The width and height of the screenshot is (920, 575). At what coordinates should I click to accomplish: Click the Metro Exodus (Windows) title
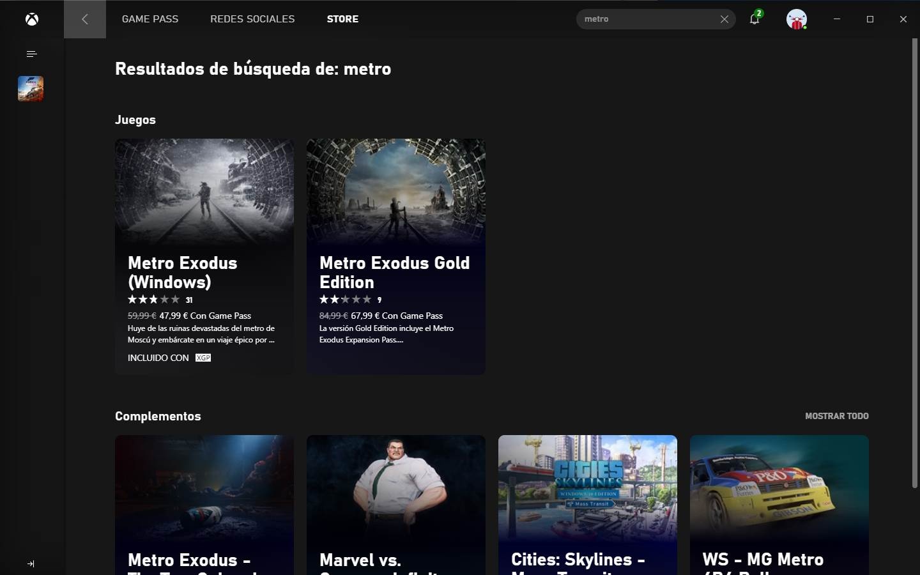pyautogui.click(x=183, y=273)
